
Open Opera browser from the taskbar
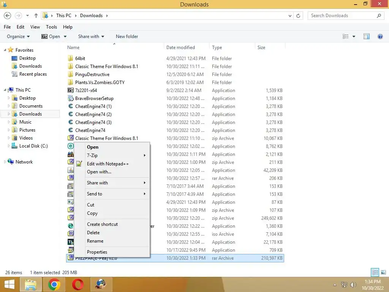pyautogui.click(x=77, y=284)
